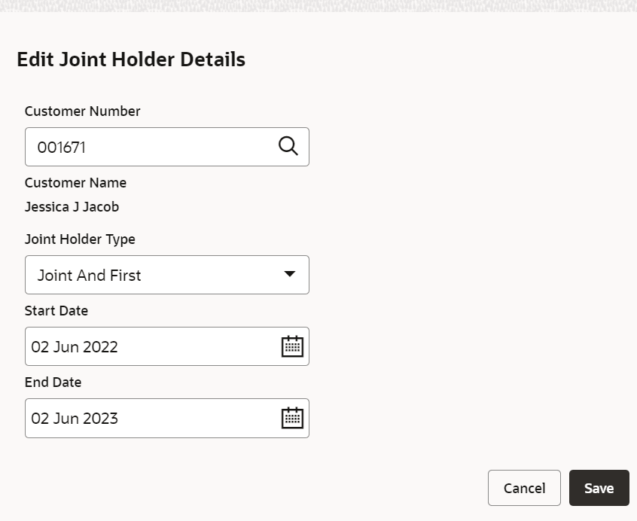Expand the Joint Holder Type dropdown arrow
This screenshot has width=637, height=521.
(290, 274)
